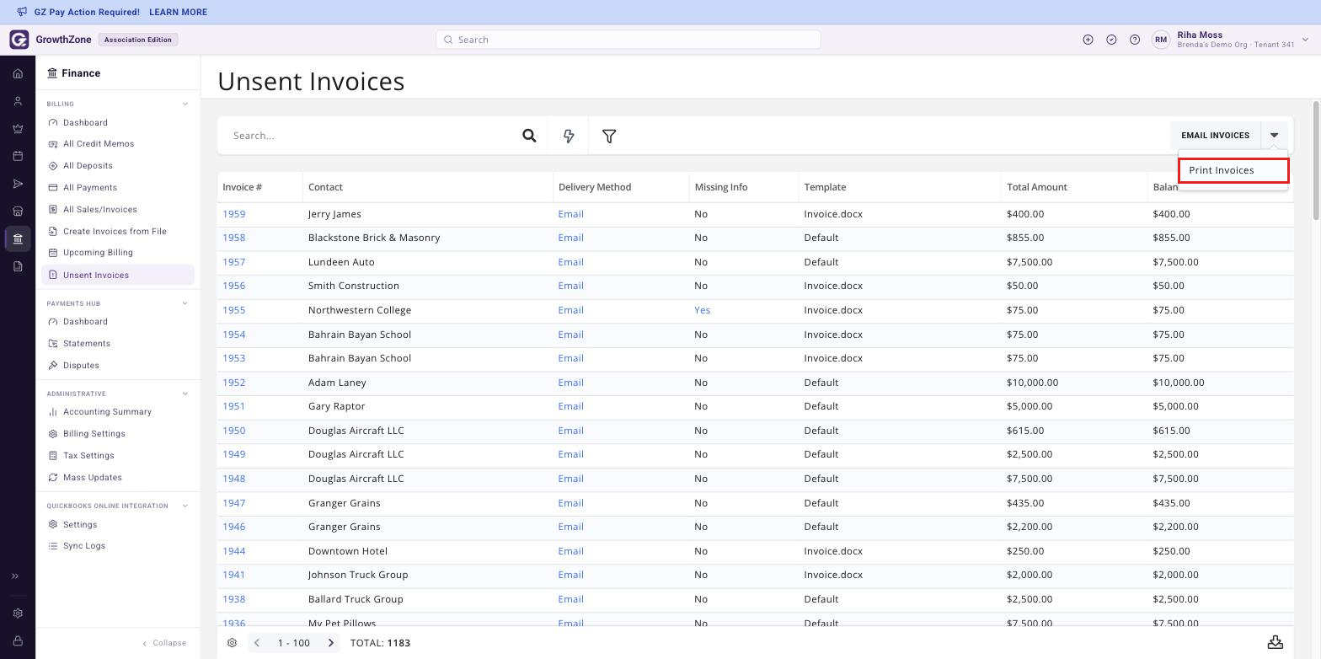Open the help question mark icon
Image resolution: width=1321 pixels, height=659 pixels.
(x=1135, y=40)
